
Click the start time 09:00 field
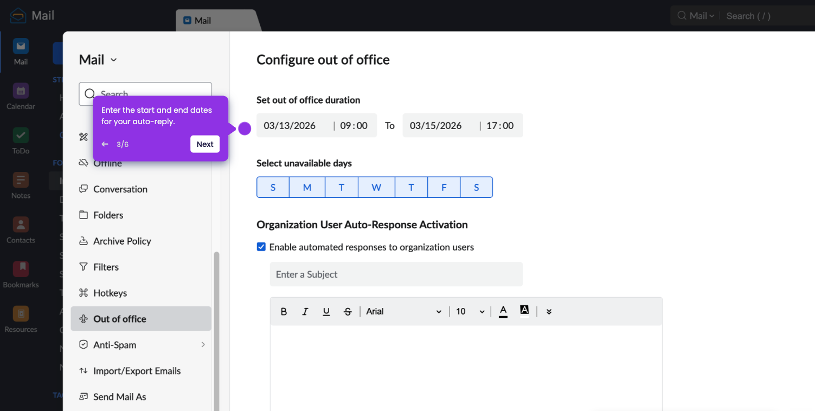point(354,126)
